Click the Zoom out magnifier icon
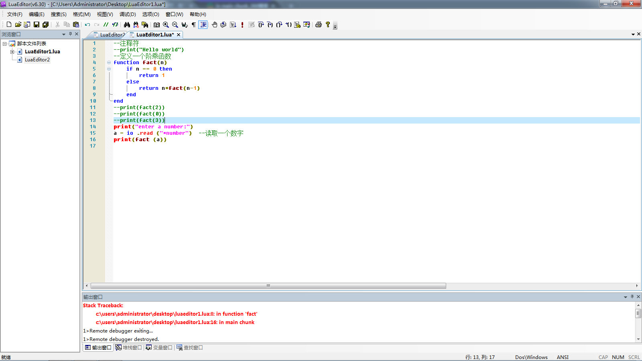 click(x=175, y=25)
